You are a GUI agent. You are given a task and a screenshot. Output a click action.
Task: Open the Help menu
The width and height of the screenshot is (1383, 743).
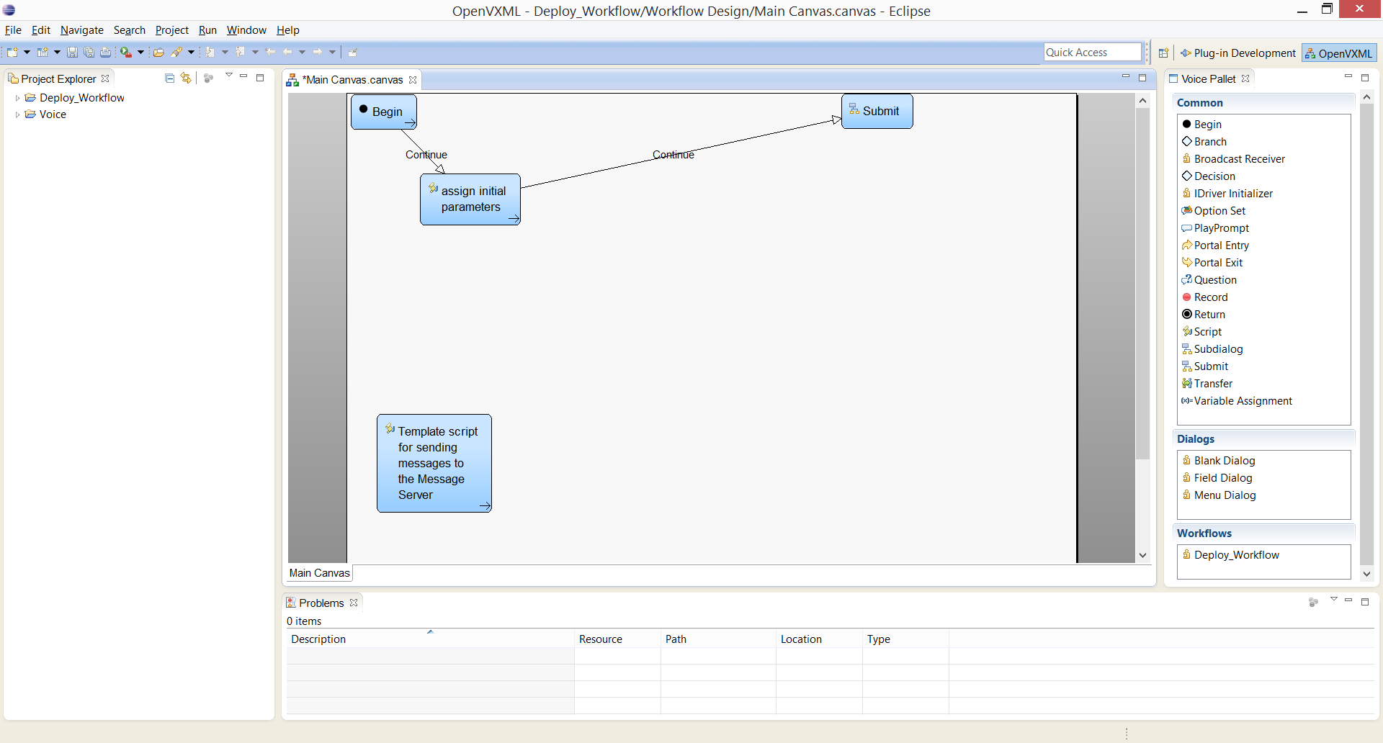tap(288, 30)
